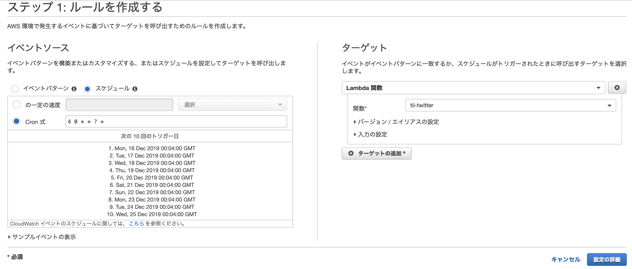
Task: Open the こちら schedule documentation link
Action: coord(137,224)
